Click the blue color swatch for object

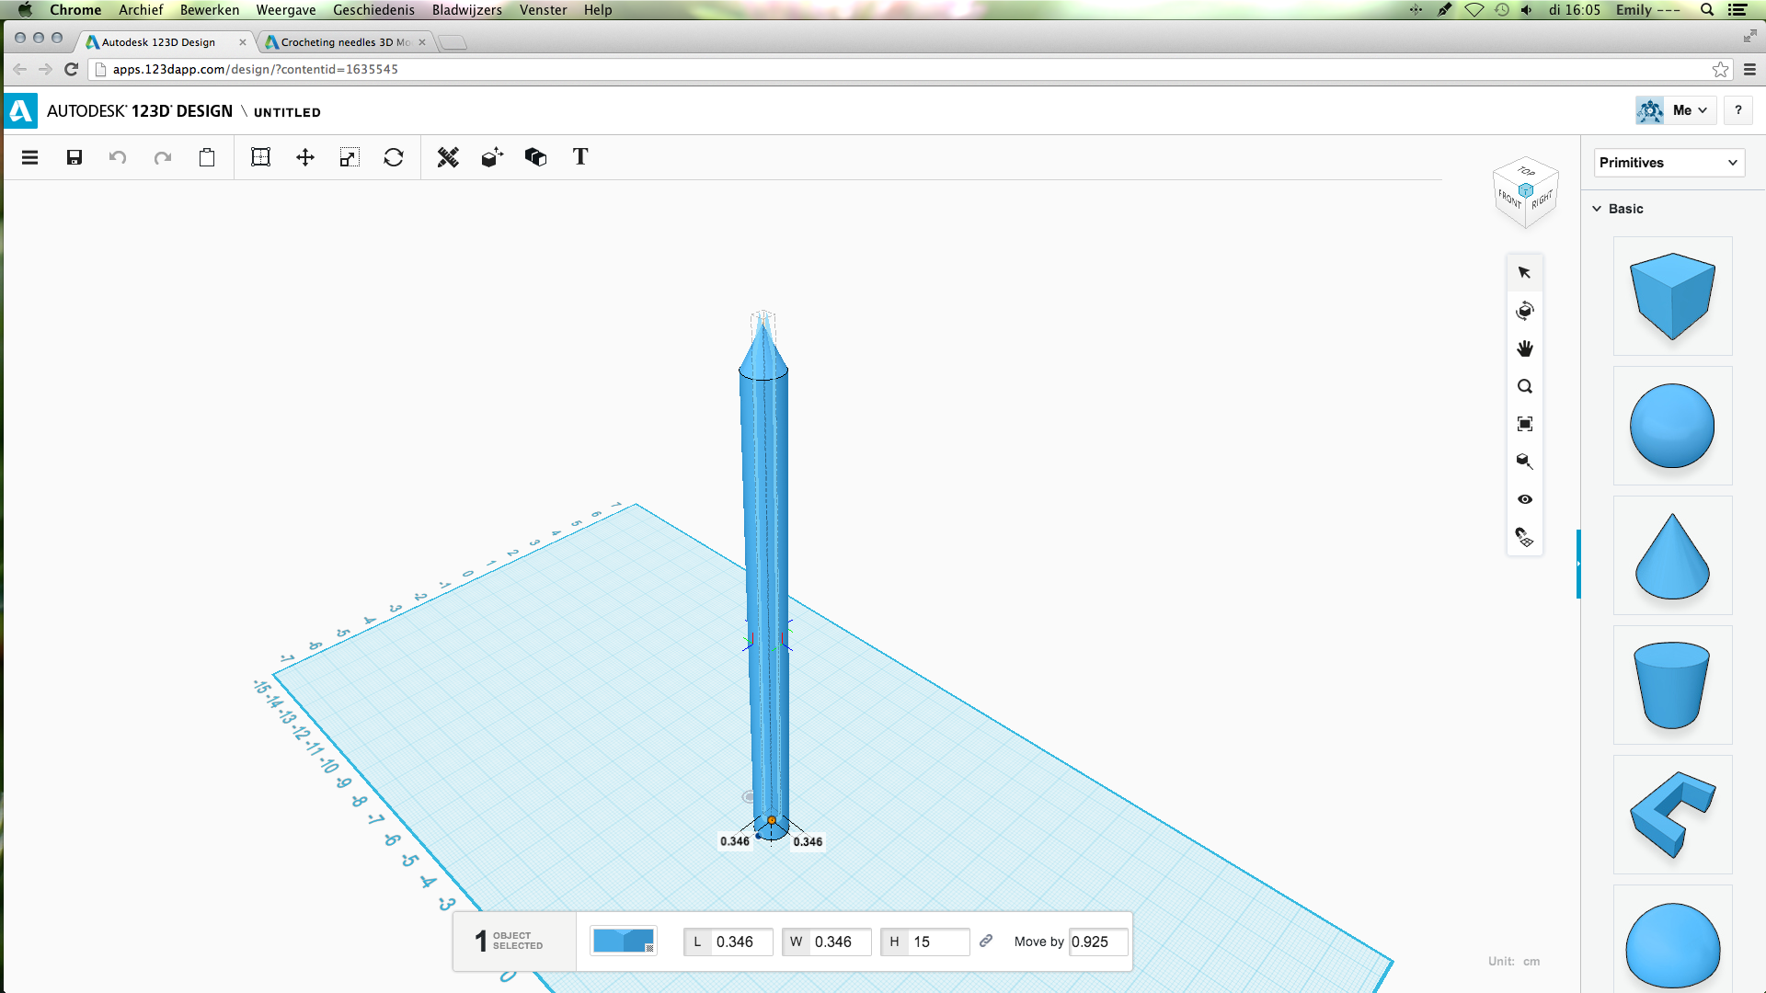622,940
